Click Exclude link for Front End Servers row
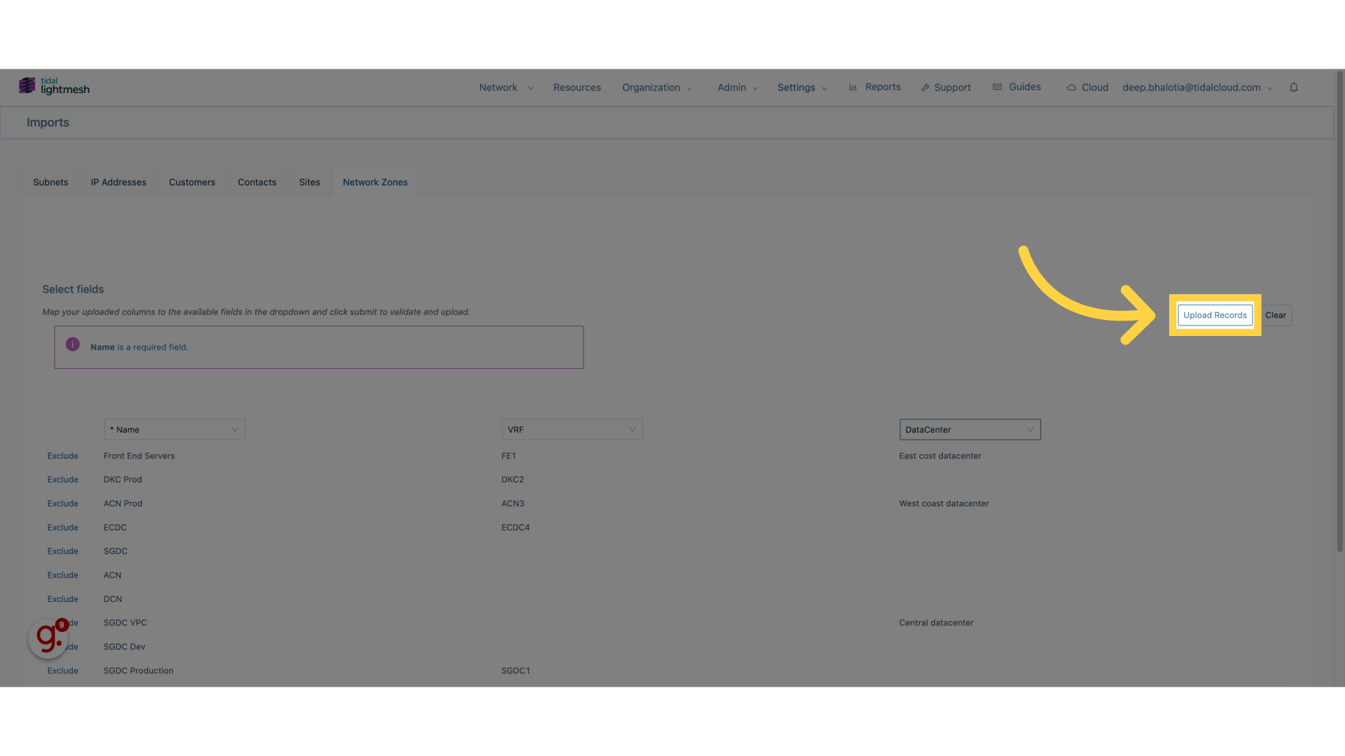The image size is (1345, 756). click(62, 456)
